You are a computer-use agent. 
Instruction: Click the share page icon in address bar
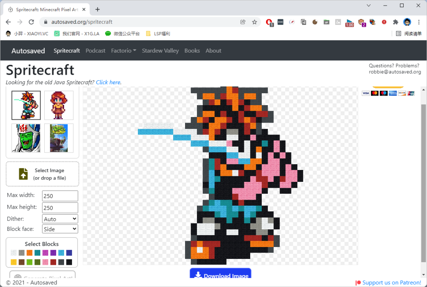(243, 22)
